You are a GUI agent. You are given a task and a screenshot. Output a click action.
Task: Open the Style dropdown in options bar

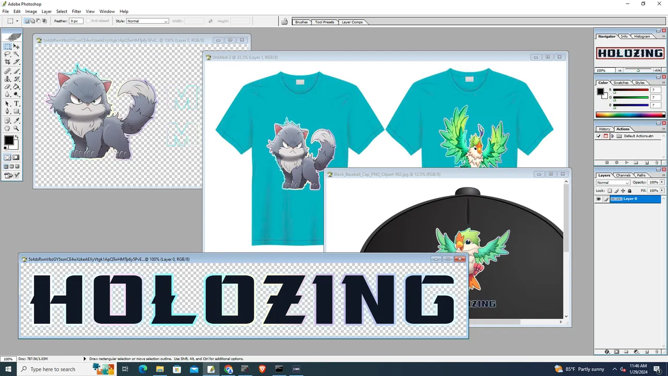[x=147, y=21]
